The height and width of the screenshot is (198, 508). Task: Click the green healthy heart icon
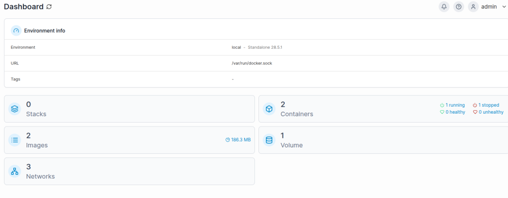442,112
